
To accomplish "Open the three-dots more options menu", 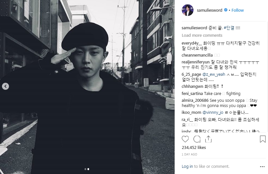I will [262, 167].
